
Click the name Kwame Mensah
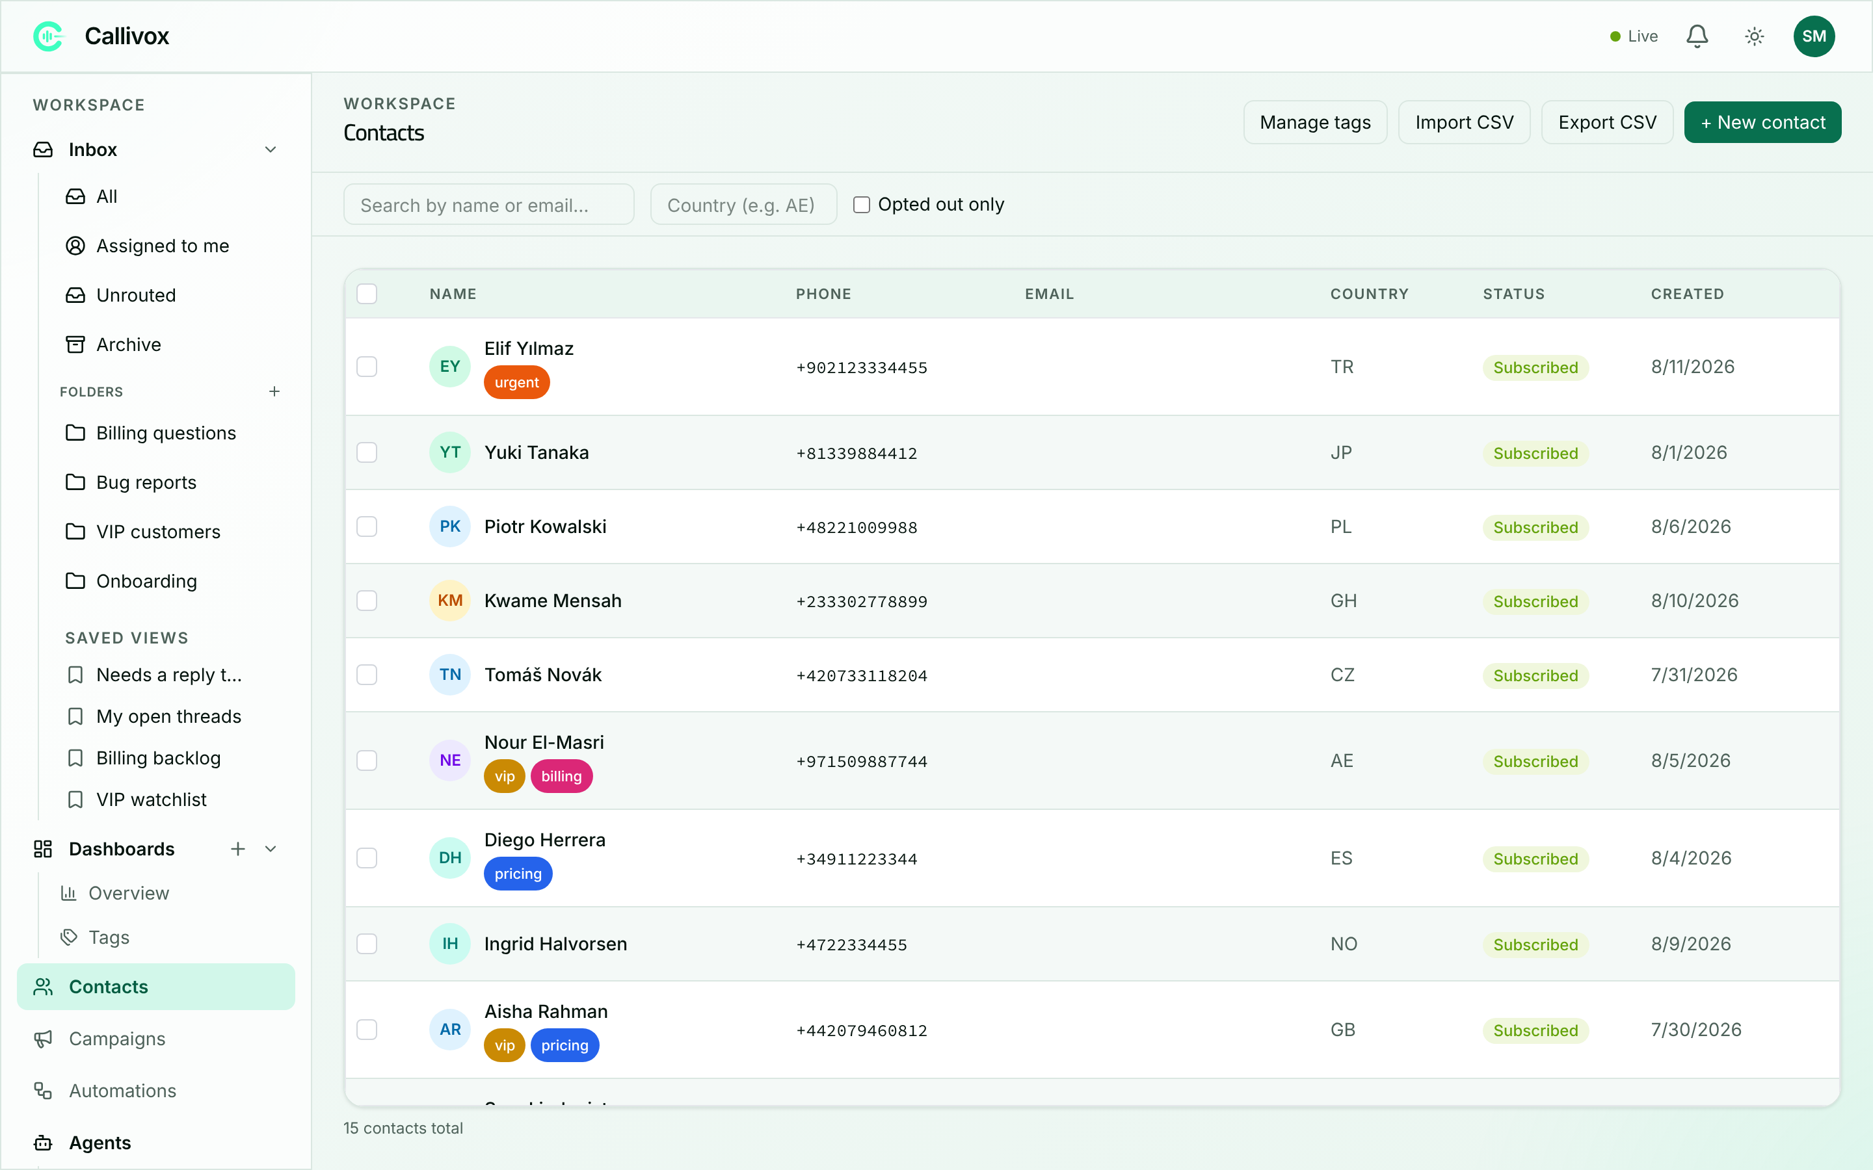553,601
